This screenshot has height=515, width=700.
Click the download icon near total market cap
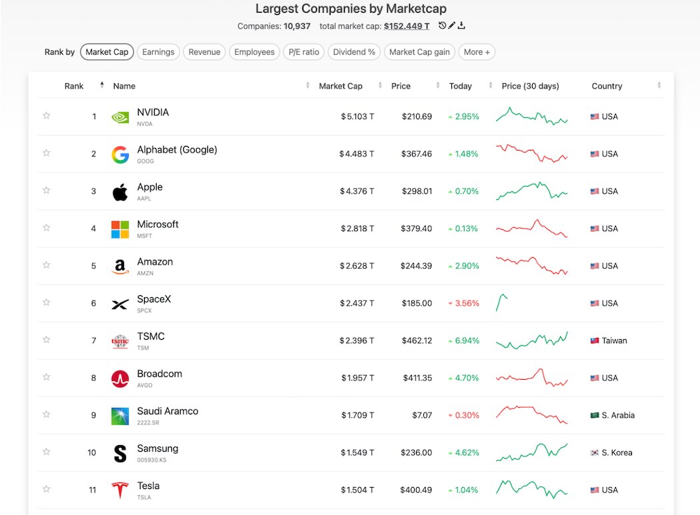[461, 25]
